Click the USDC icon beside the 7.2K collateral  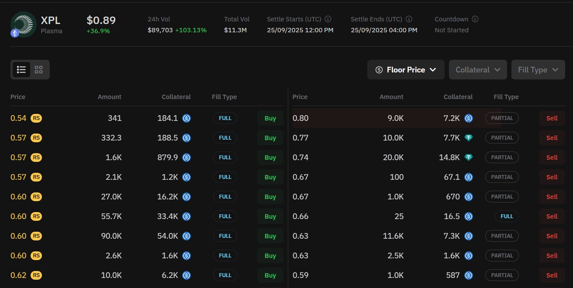[469, 118]
